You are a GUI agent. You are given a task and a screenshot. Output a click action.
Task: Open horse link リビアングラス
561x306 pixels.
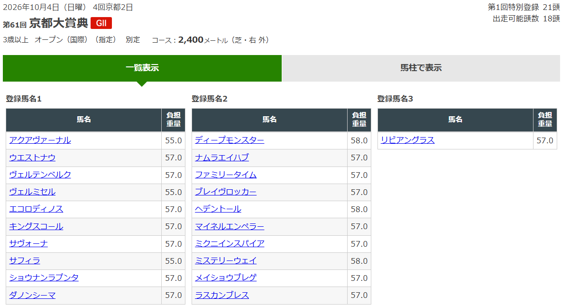click(407, 140)
